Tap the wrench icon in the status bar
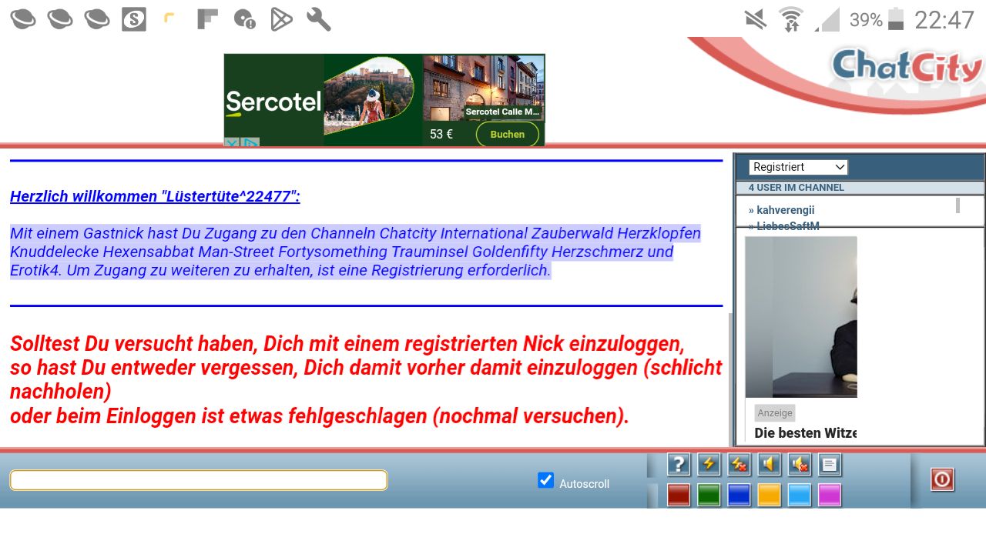 pyautogui.click(x=318, y=19)
